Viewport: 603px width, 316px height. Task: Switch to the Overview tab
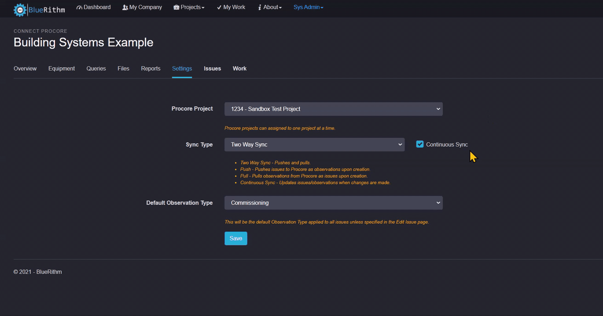(x=25, y=68)
